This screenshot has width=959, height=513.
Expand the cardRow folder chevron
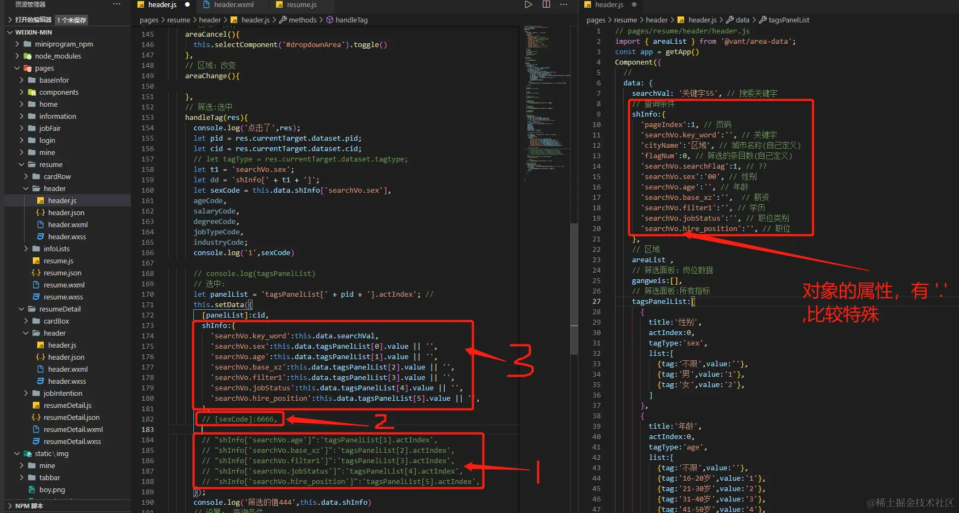coord(26,177)
